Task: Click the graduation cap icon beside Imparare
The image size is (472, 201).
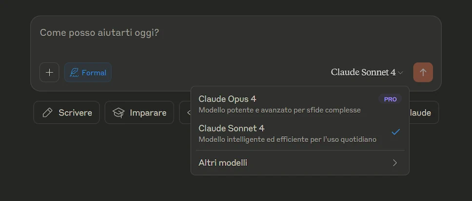Action: coord(118,113)
